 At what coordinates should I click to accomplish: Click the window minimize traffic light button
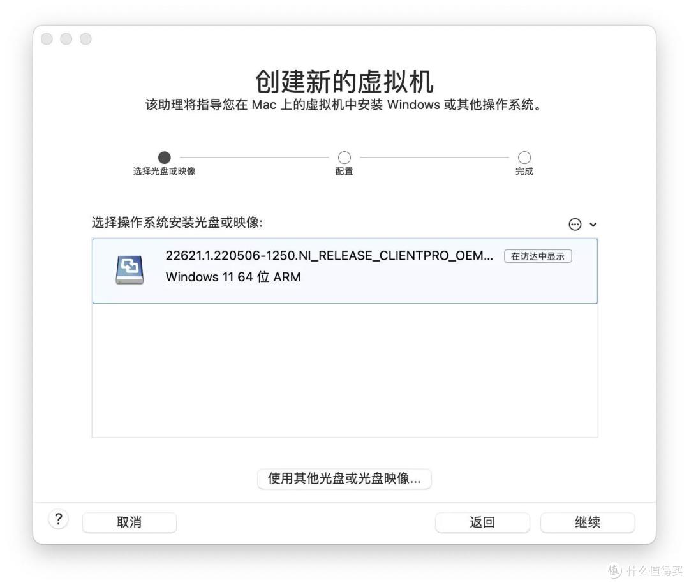[66, 39]
